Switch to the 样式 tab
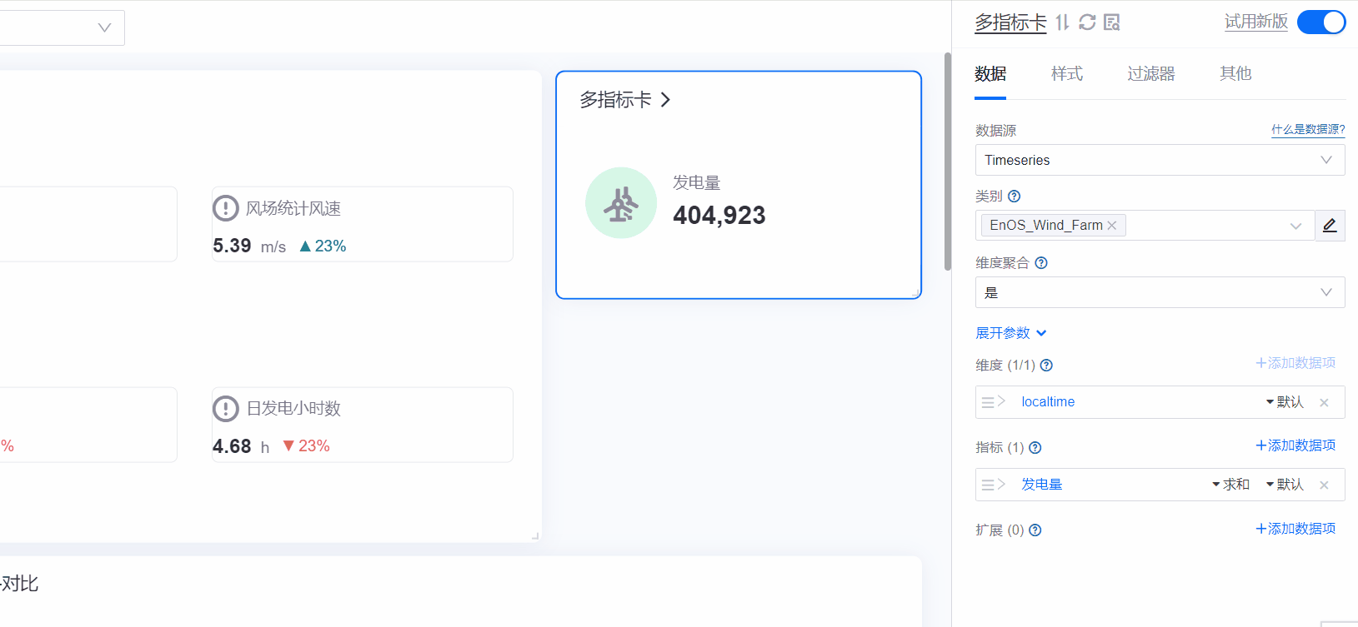The image size is (1358, 627). 1067,74
